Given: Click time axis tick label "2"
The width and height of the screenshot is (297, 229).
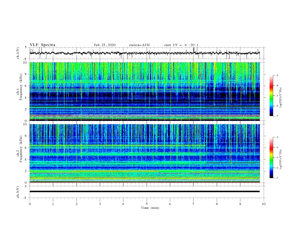Looking at the screenshot, I should 76,204.
